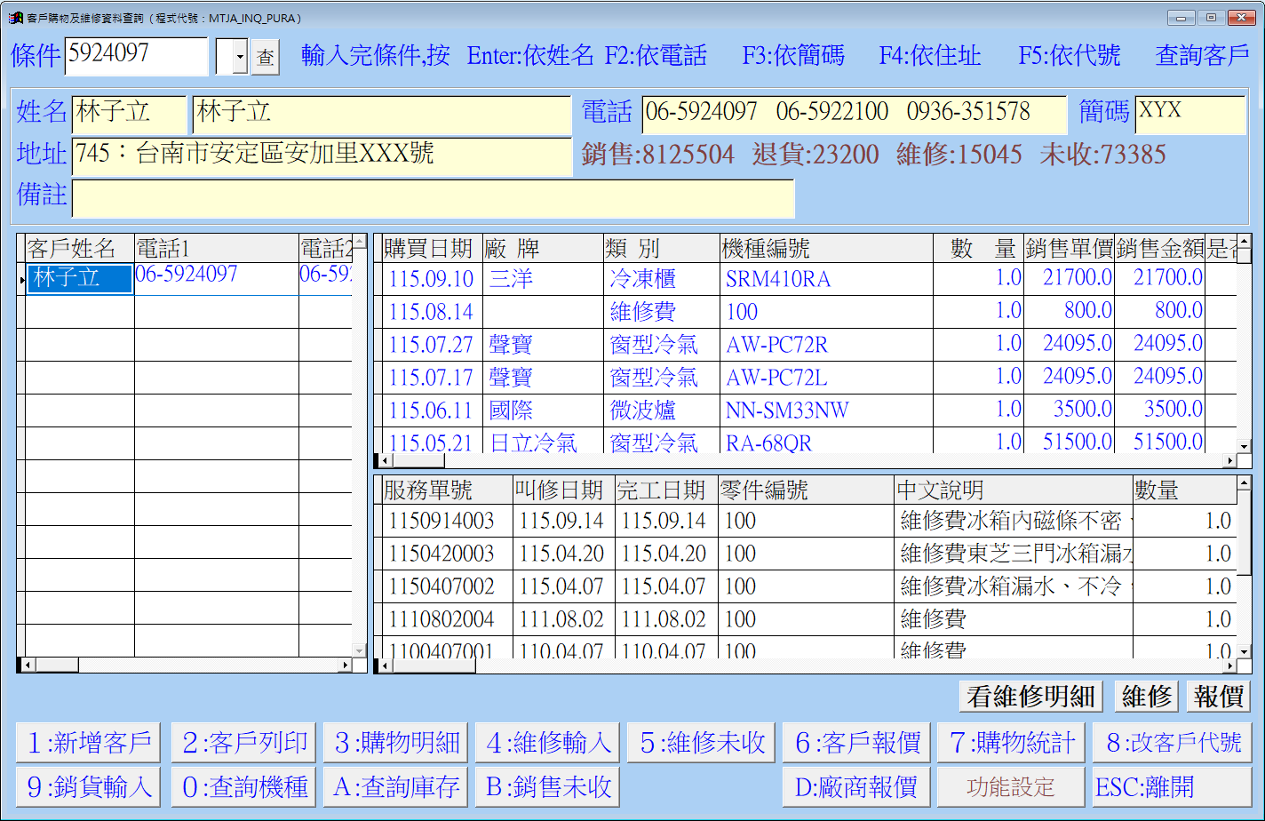Screen dimensions: 1265x821
Task: Click right arrow of customer list horizontal scrollbar
Action: coord(346,665)
